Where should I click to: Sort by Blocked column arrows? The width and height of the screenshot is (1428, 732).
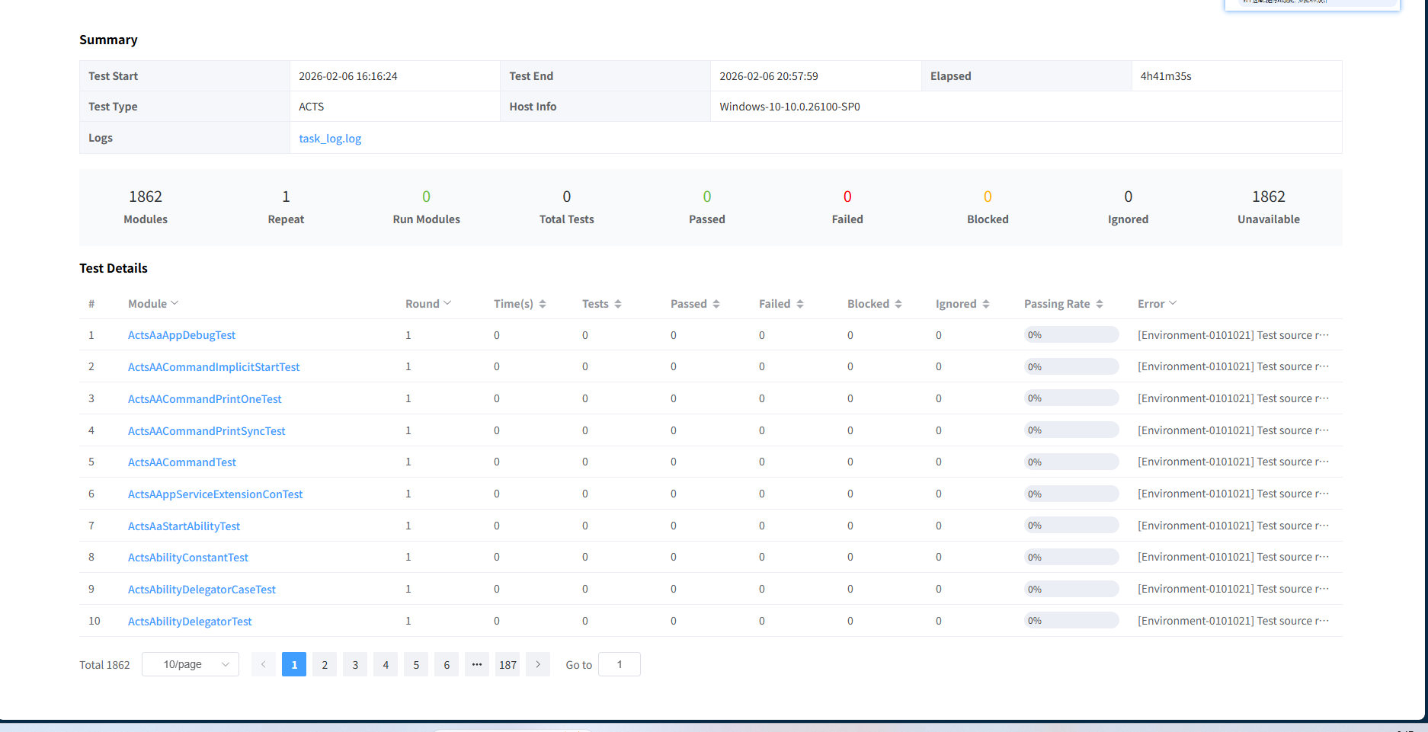[898, 304]
